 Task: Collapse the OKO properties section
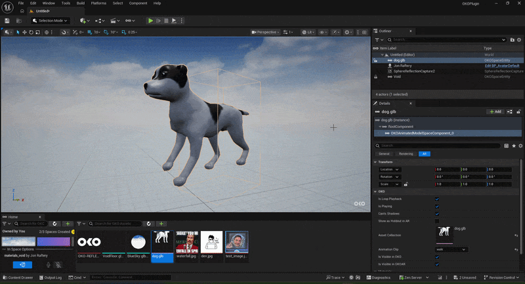(375, 192)
